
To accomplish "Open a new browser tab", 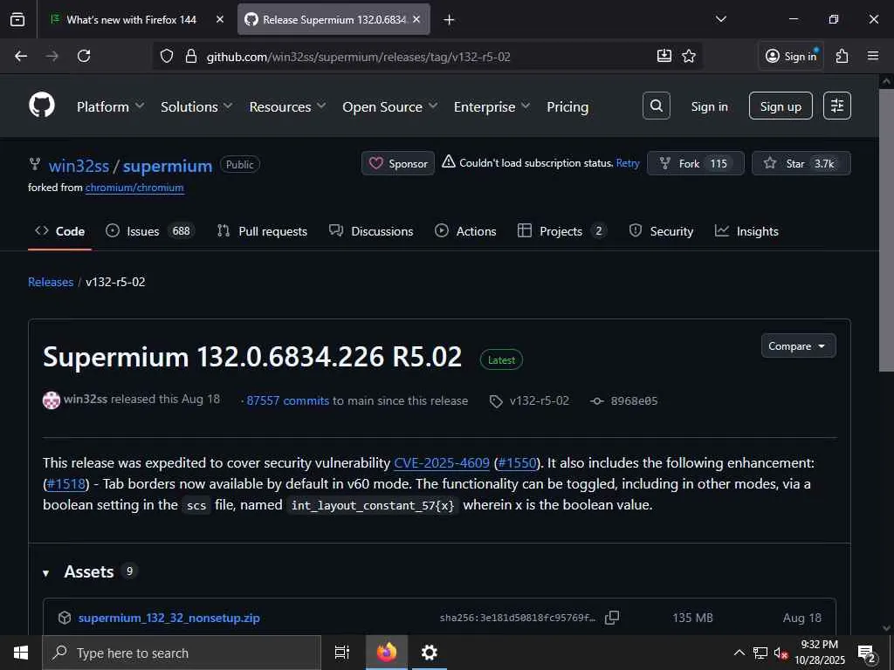I will point(450,20).
